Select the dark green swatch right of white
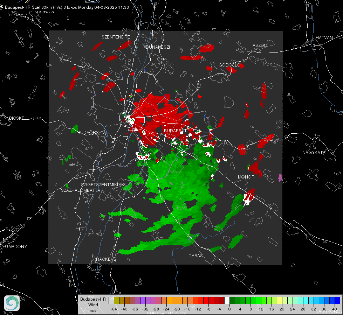Screen dimensions: 343x315 [x=232, y=301]
